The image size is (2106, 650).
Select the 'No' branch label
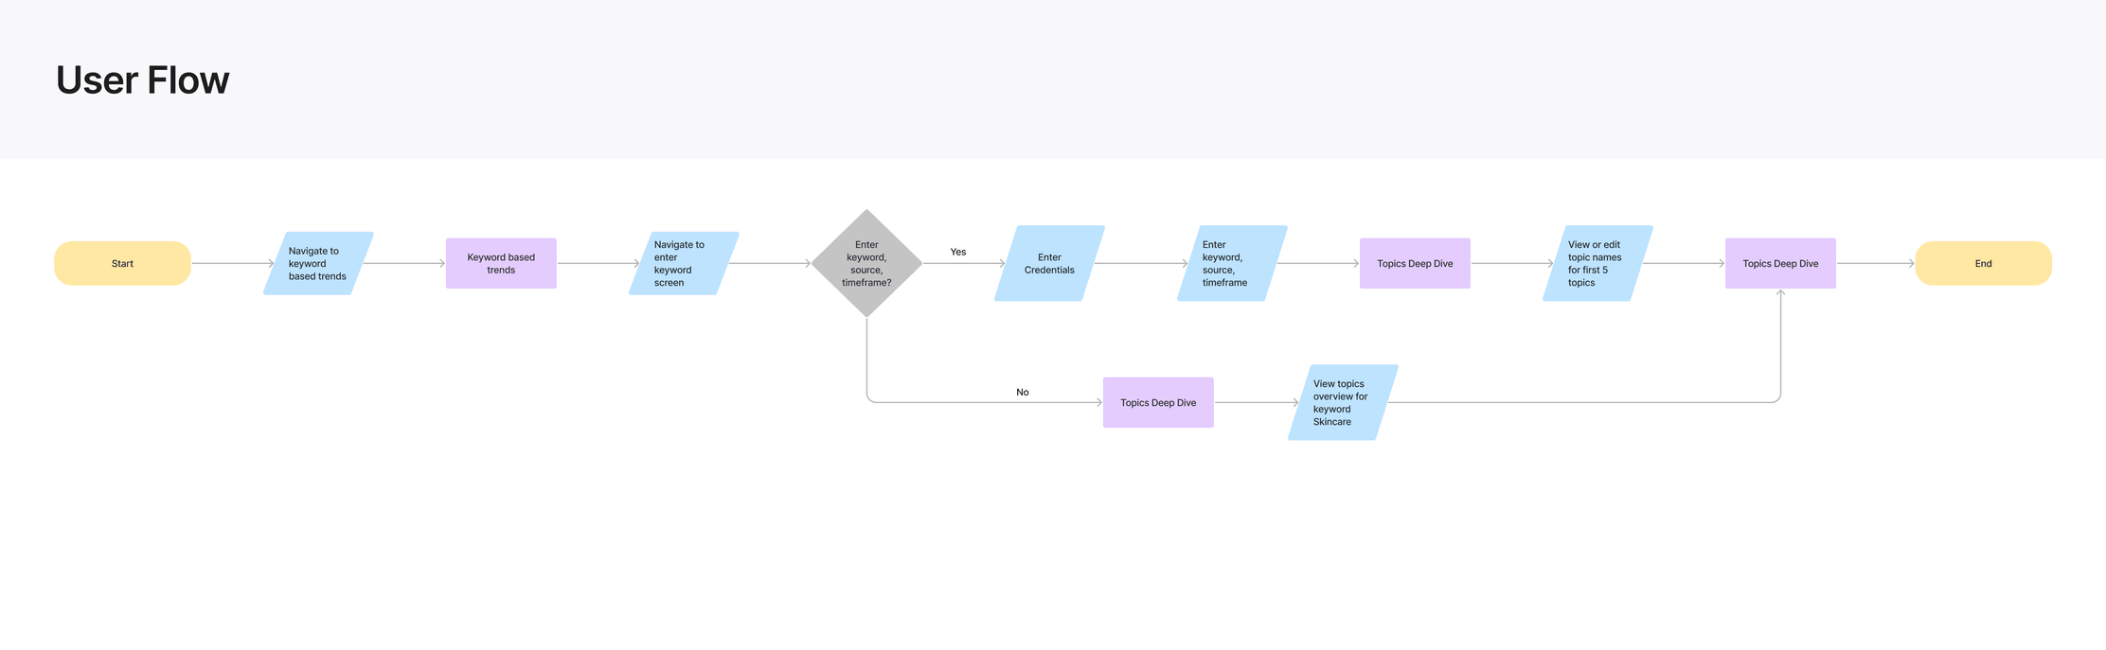point(1023,392)
